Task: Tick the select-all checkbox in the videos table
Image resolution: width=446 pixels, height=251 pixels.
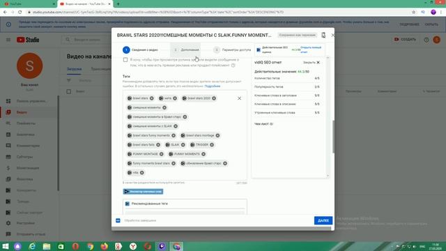Action: coord(69,91)
